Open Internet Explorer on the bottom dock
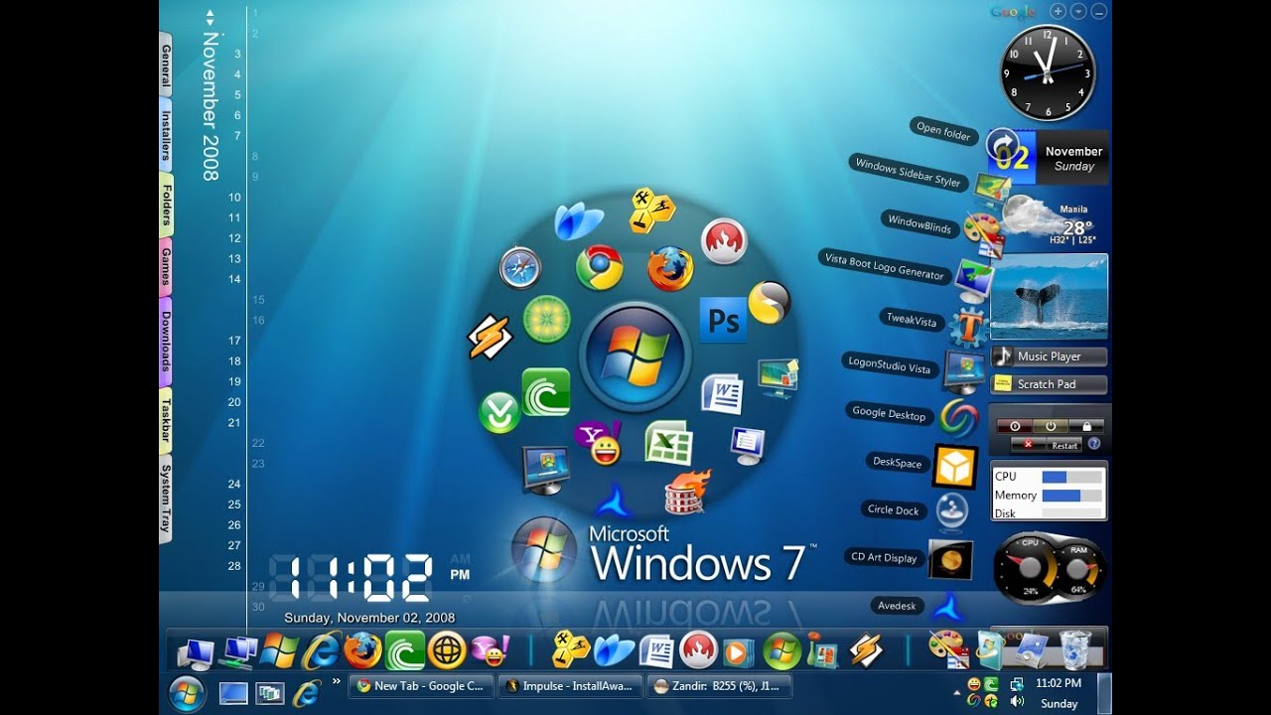Screen dimensions: 1271x715 (321, 650)
